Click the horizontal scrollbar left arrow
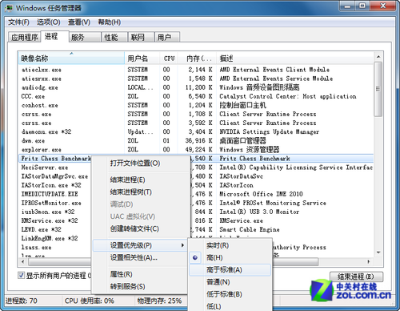Screen dimensions: 400x311 click(22, 262)
